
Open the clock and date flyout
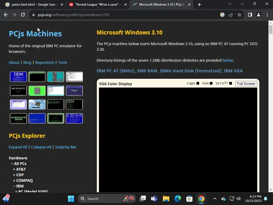pos(253,199)
